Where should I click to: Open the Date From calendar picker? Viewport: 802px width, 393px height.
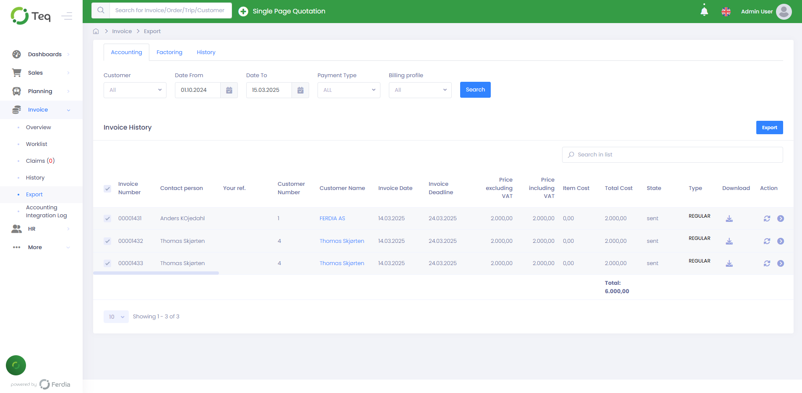point(229,90)
